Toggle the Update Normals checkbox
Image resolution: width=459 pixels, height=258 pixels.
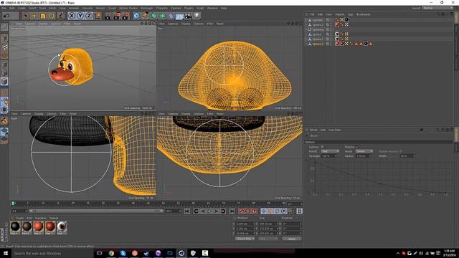(401, 151)
